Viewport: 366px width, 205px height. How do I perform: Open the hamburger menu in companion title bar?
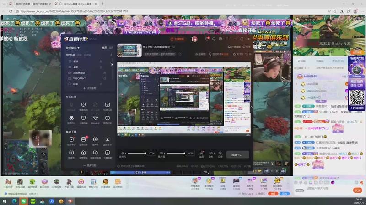coord(226,39)
